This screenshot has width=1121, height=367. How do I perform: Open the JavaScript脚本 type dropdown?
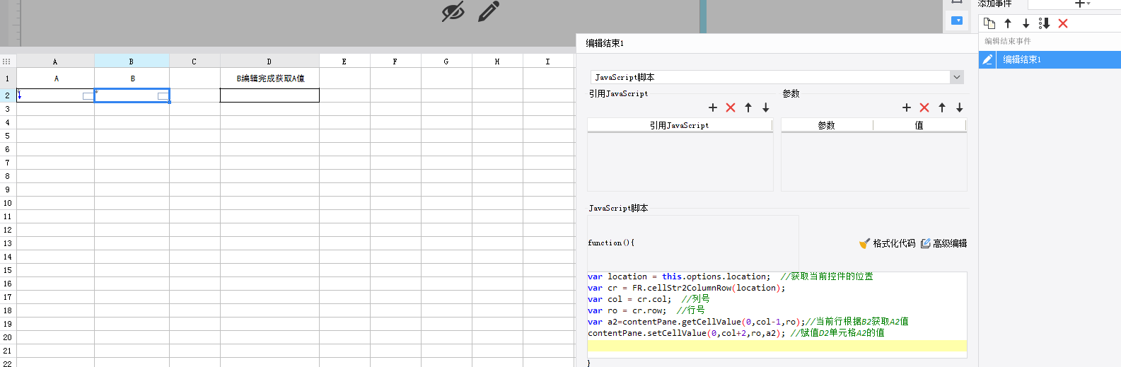tap(777, 77)
